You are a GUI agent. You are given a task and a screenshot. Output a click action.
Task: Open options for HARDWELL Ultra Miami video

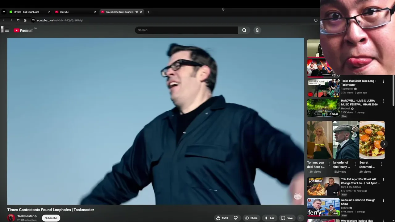[x=383, y=101]
